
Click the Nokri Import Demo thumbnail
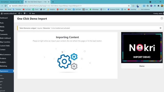[x=142, y=48]
